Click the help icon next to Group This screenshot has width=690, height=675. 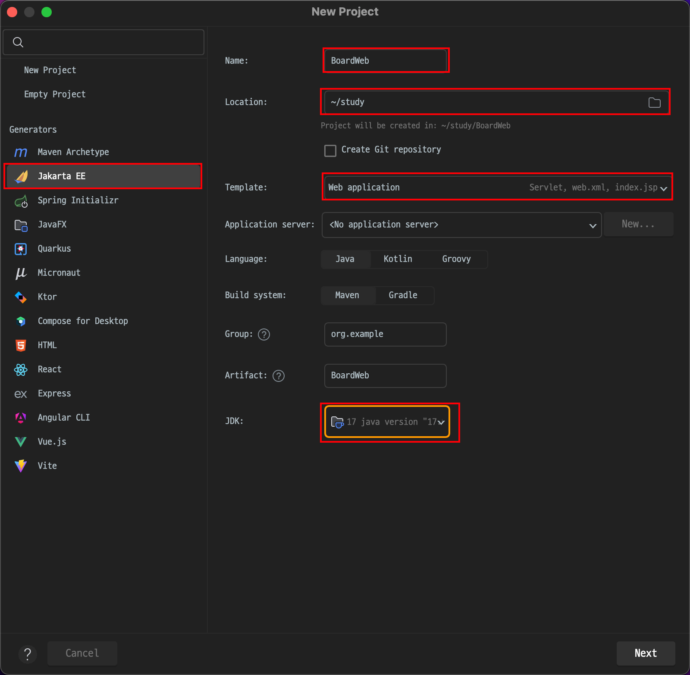click(x=264, y=334)
